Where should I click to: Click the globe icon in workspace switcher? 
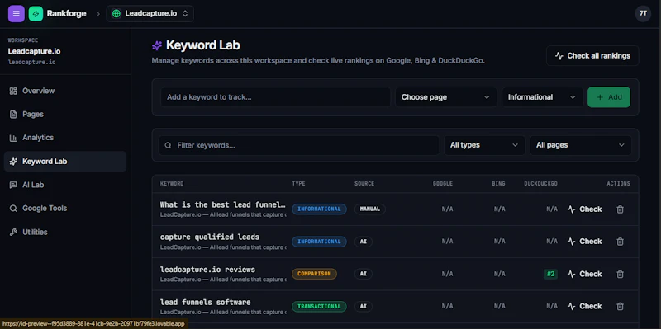[x=117, y=13]
